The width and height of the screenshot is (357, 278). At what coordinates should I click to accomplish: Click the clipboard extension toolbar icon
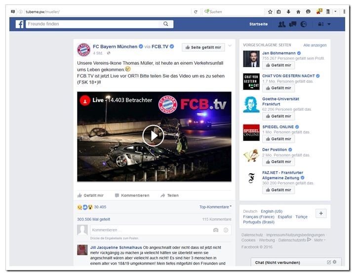point(328,12)
